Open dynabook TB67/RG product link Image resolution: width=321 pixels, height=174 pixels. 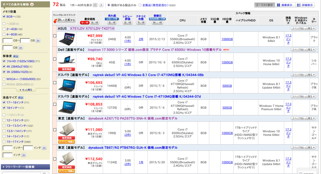click(x=133, y=148)
